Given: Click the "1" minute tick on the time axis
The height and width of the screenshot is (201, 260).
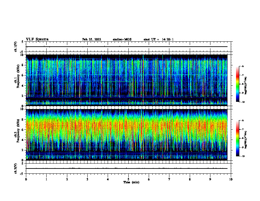Looking at the screenshot, I should click(x=46, y=179).
